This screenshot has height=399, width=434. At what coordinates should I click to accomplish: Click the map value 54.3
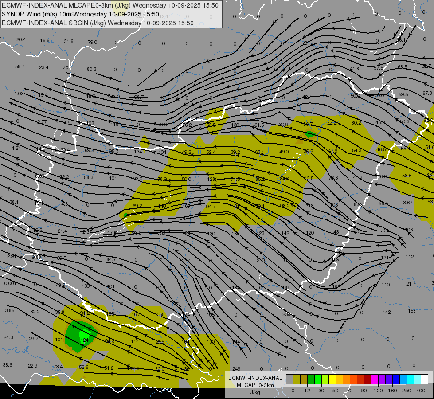click(x=357, y=150)
